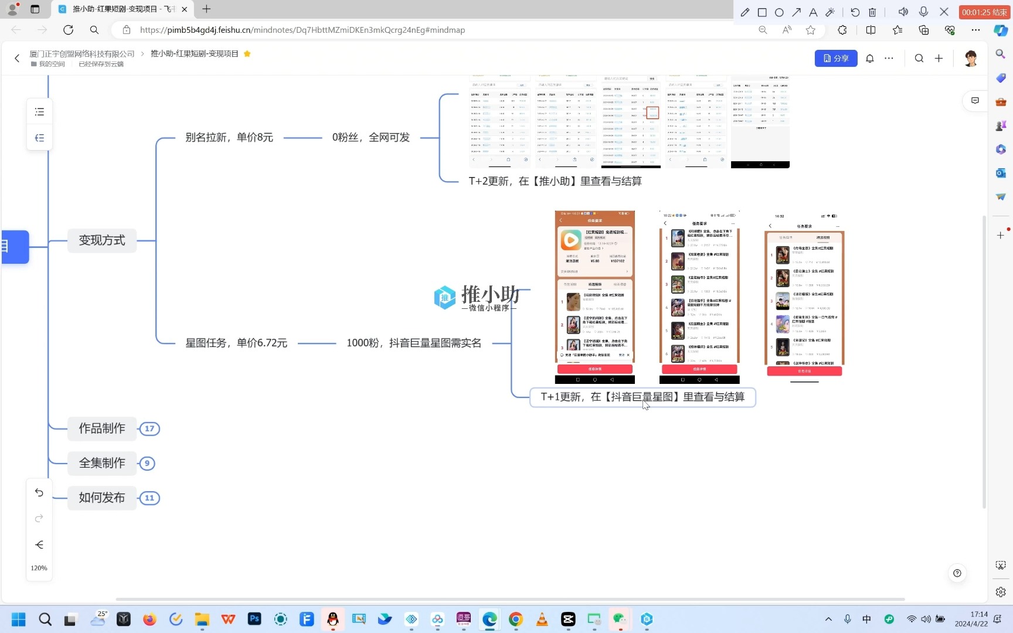The width and height of the screenshot is (1013, 633).
Task: Collapse the bottom-left tool panel arrow
Action: pos(39,544)
